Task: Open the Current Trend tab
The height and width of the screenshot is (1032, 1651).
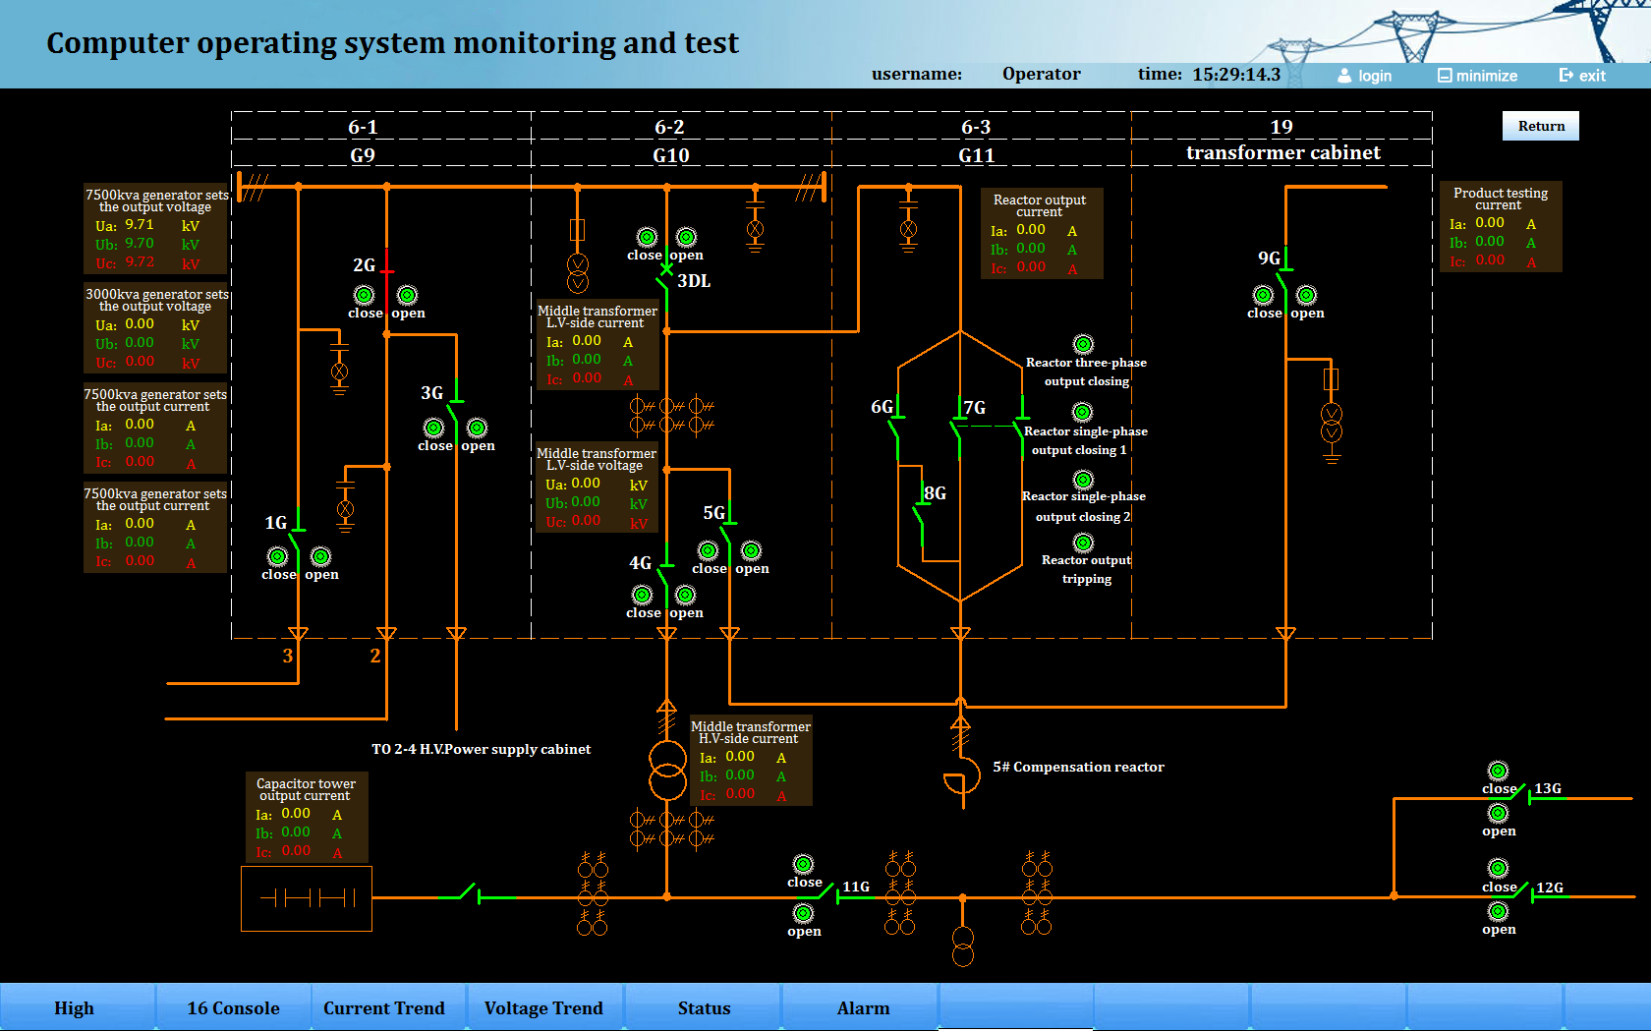Action: coord(384,1008)
